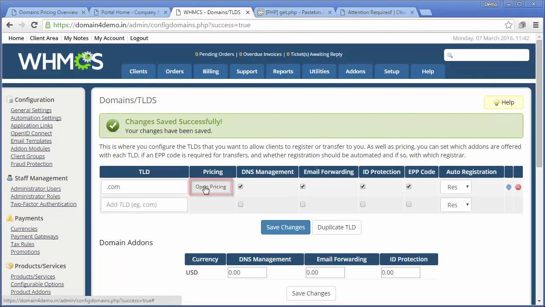Click Logout in top navigation
Viewport: 545px width, 307px height.
click(139, 38)
